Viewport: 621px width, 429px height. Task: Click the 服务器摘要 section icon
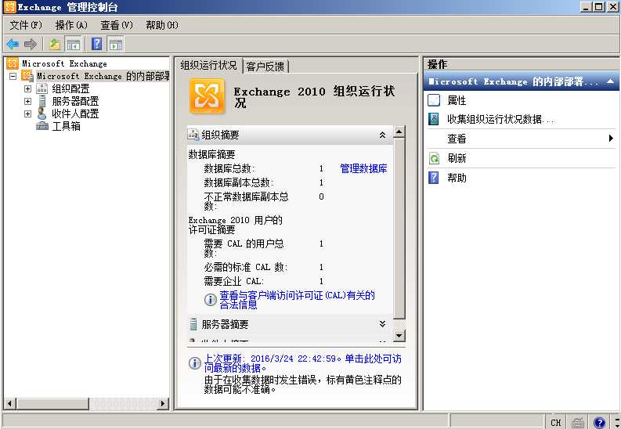(x=193, y=325)
